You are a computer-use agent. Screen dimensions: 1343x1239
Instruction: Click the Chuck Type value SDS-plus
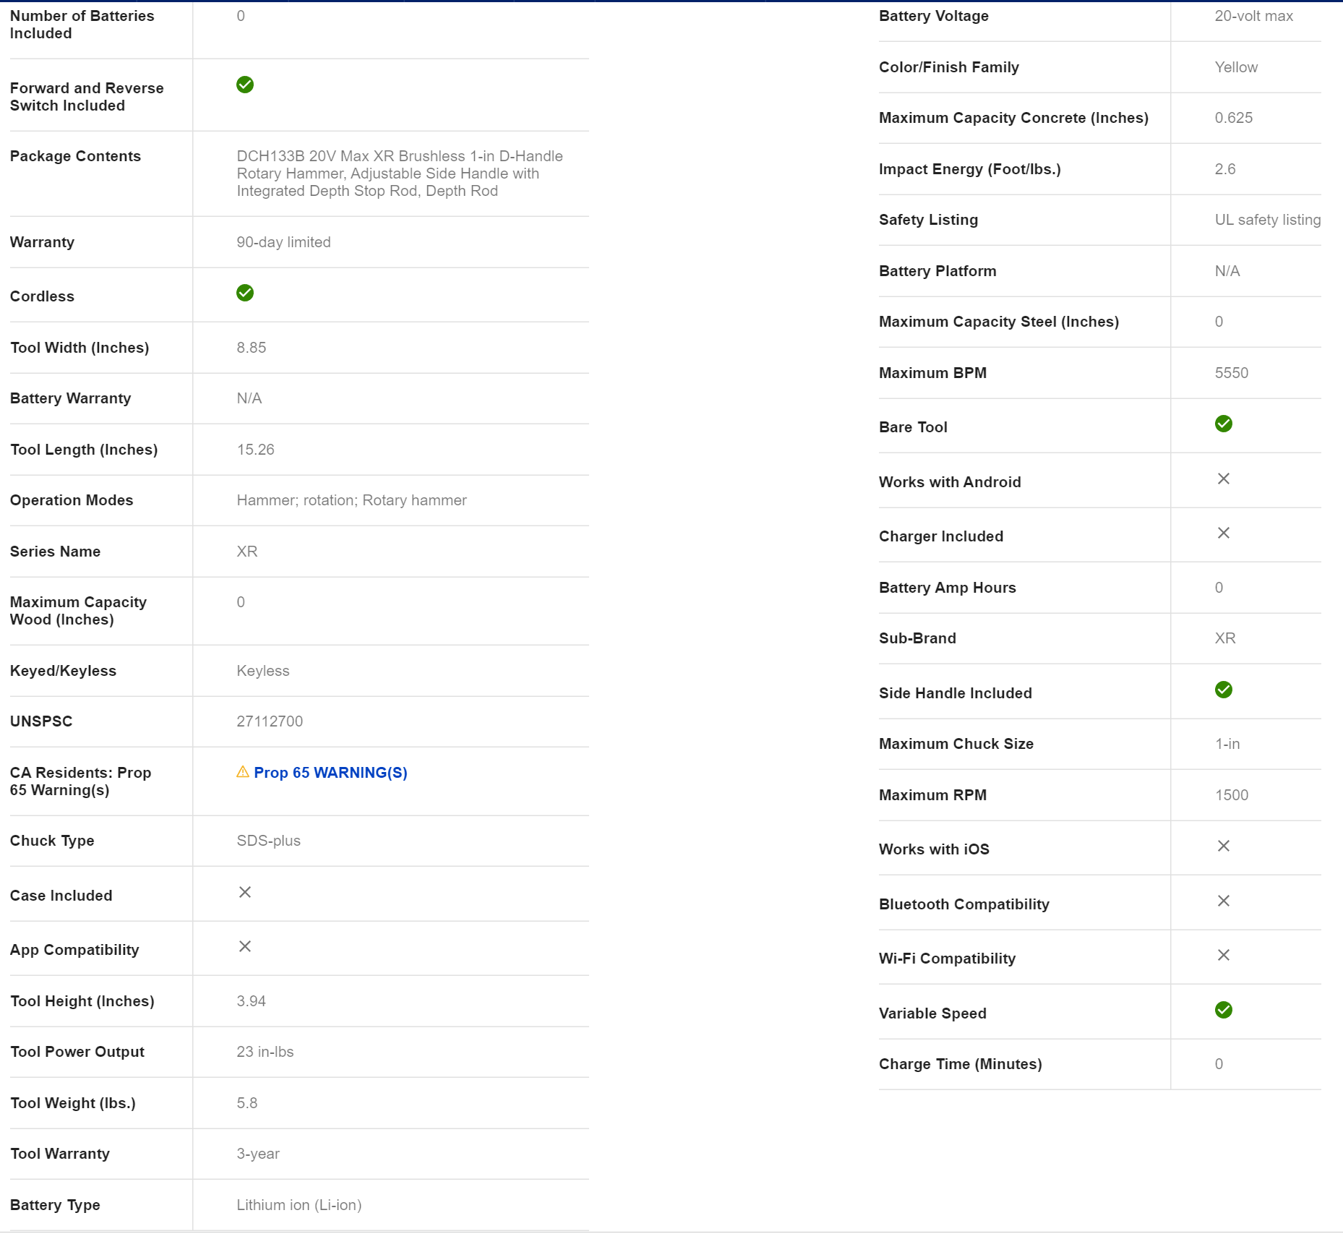(x=268, y=841)
